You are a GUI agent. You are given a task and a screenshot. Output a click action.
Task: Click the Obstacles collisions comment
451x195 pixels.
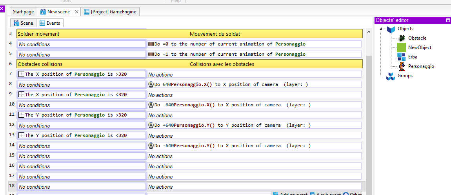point(40,64)
